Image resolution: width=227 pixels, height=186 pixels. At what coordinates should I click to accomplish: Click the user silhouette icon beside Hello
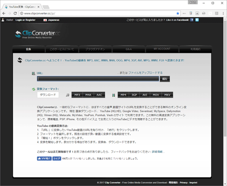pos(3,20)
